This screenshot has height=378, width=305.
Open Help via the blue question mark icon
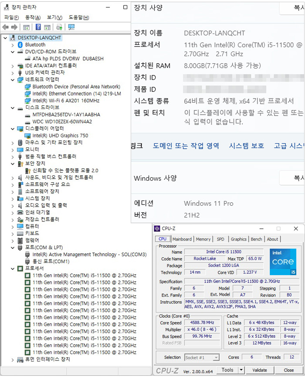38,27
